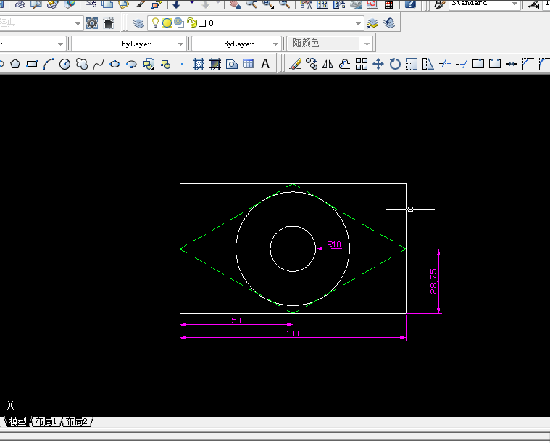
Task: Toggle layer freeze sun icon
Action: 167,23
